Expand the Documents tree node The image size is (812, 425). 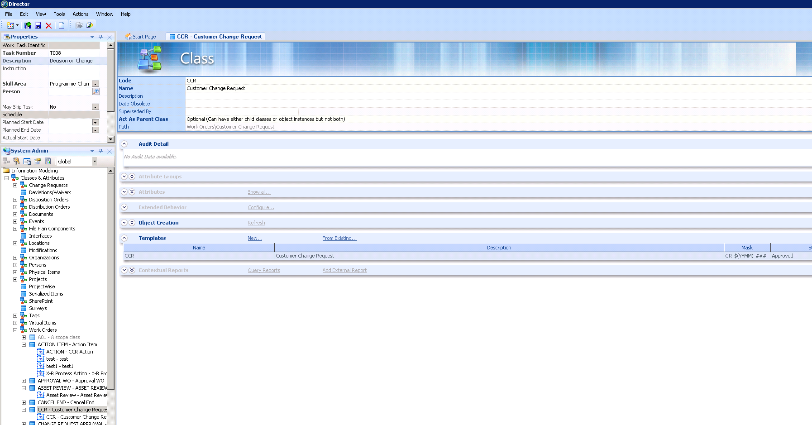[x=15, y=214]
